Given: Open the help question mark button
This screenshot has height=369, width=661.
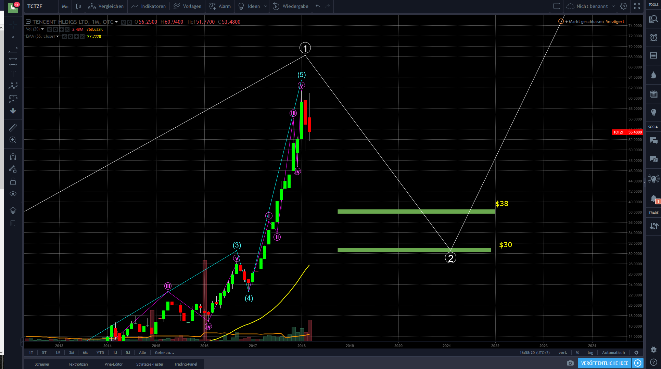Looking at the screenshot, I should (x=653, y=362).
